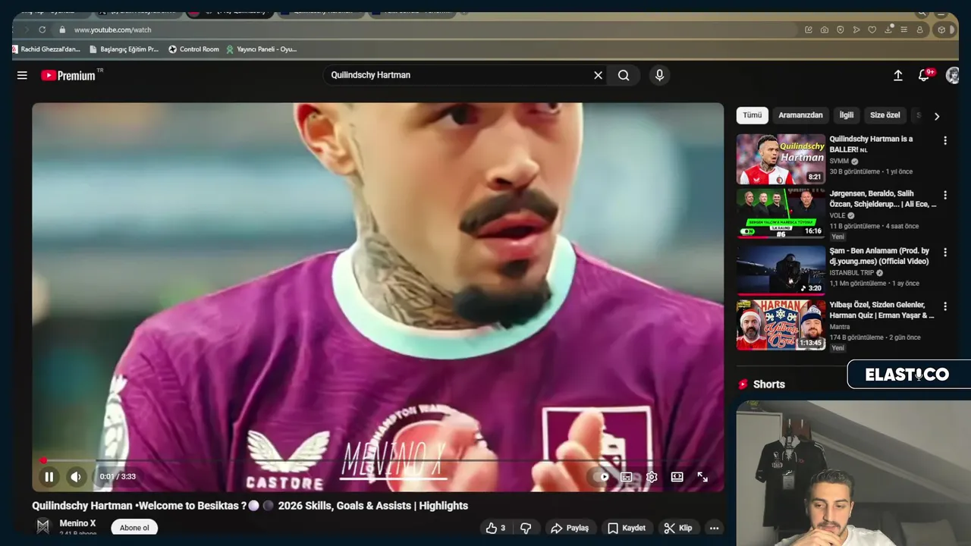This screenshot has width=971, height=546.
Task: Toggle subtitles/captions in player
Action: click(627, 477)
